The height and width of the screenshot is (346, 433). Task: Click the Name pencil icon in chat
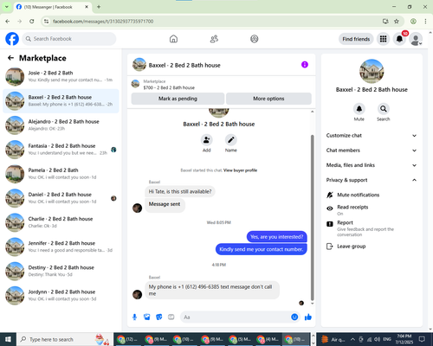(x=231, y=140)
